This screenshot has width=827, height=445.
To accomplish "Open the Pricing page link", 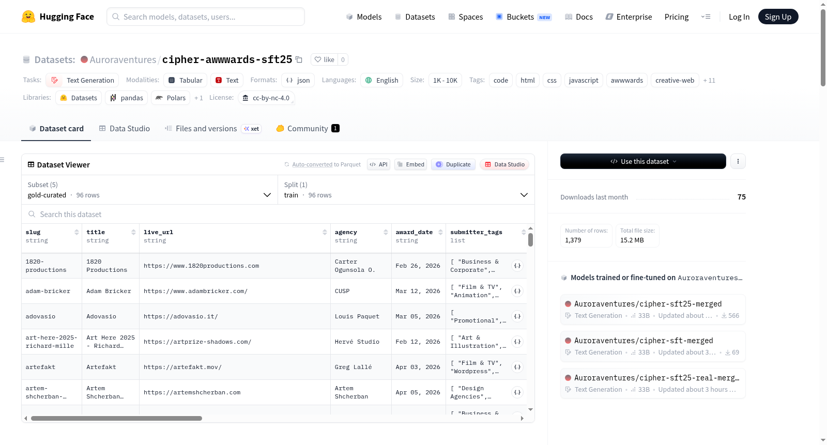I will pos(677,17).
